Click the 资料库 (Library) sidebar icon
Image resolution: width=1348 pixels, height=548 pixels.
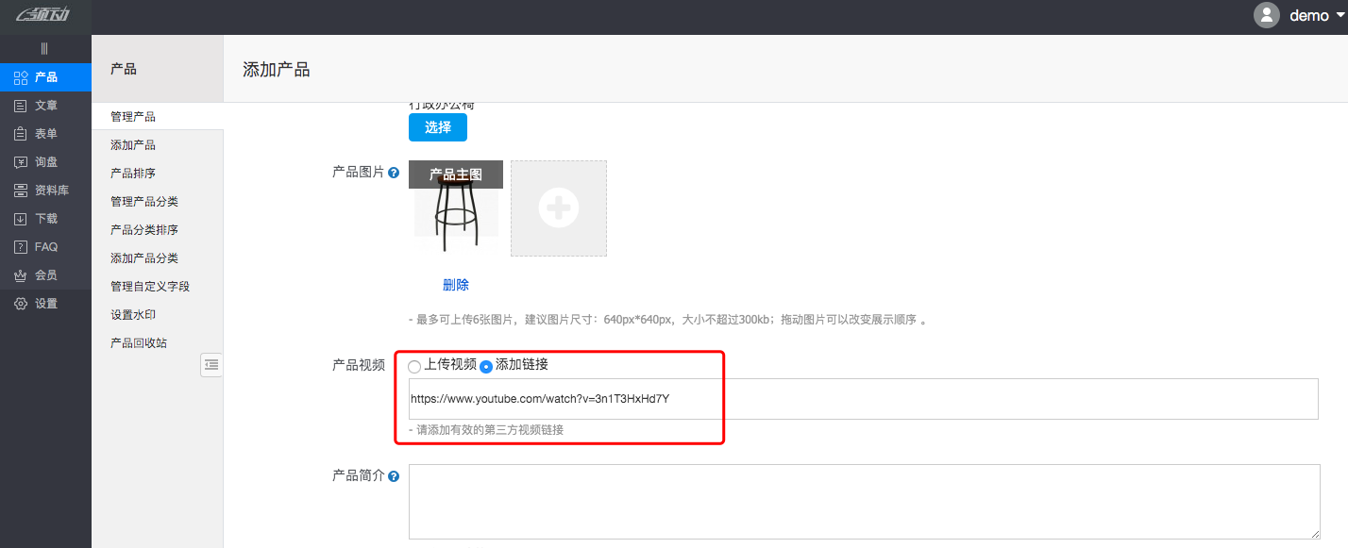(x=19, y=190)
